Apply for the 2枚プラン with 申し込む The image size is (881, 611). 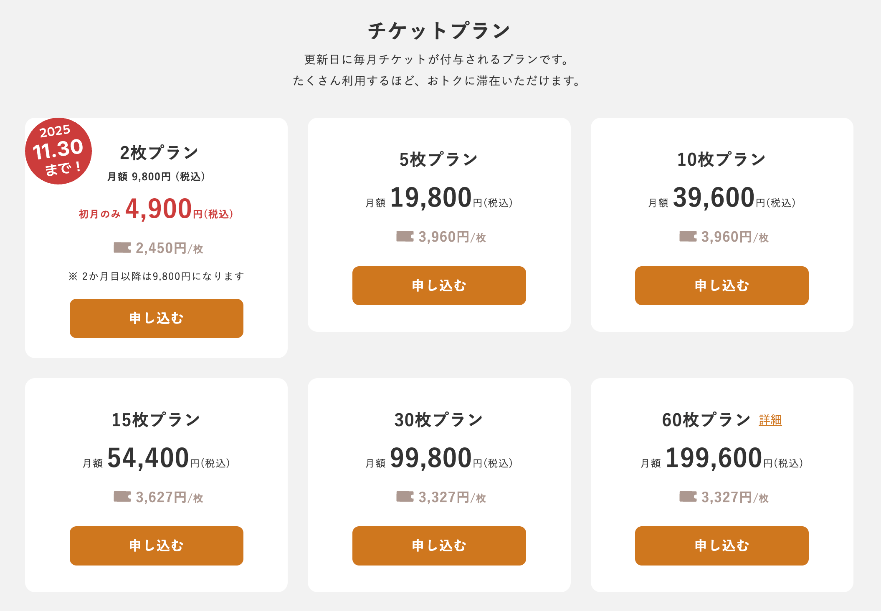tap(156, 318)
